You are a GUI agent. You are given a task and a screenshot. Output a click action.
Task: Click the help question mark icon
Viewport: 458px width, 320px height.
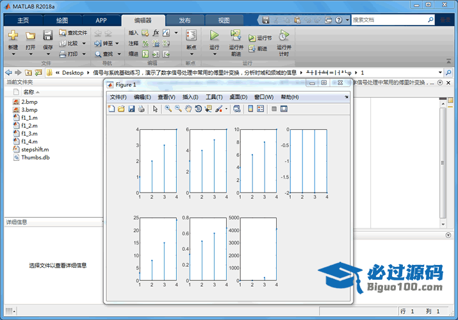338,20
